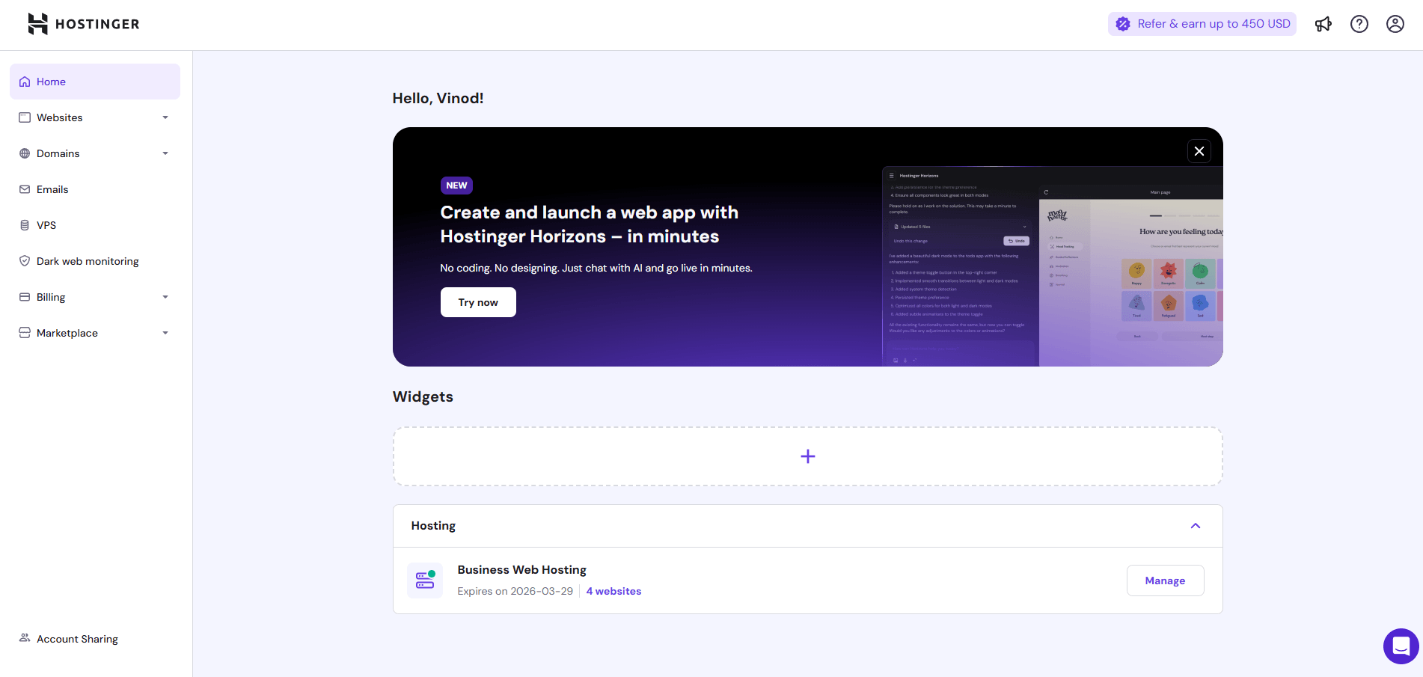
Task: Click the Domains globe icon
Action: [25, 153]
